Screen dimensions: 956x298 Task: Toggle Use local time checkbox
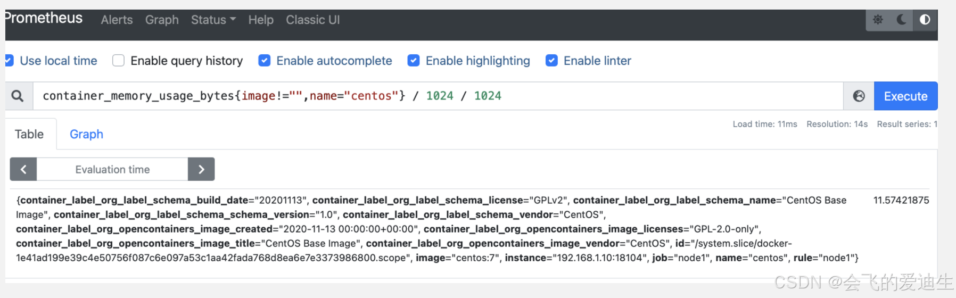9,61
